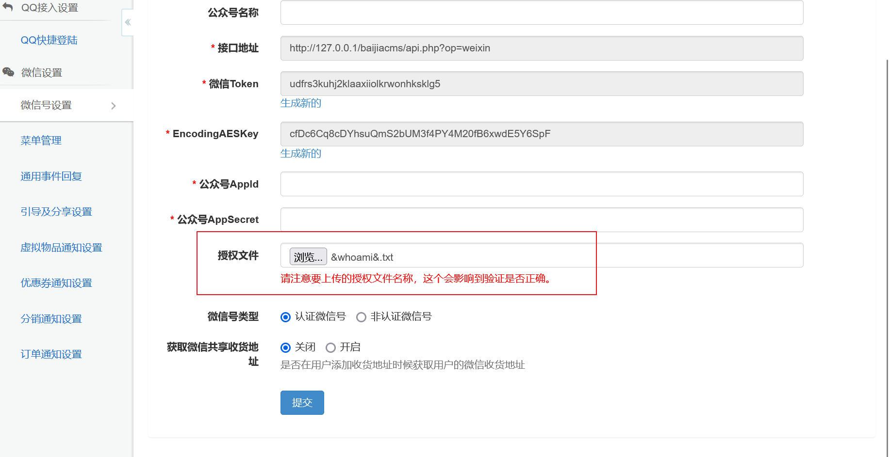This screenshot has height=457, width=890.
Task: Click 生成新的 below 微信Token
Action: click(300, 103)
